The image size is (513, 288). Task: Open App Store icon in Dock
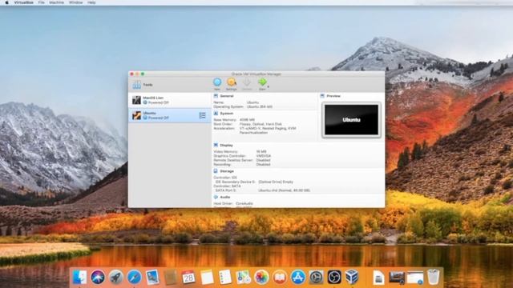pos(297,278)
